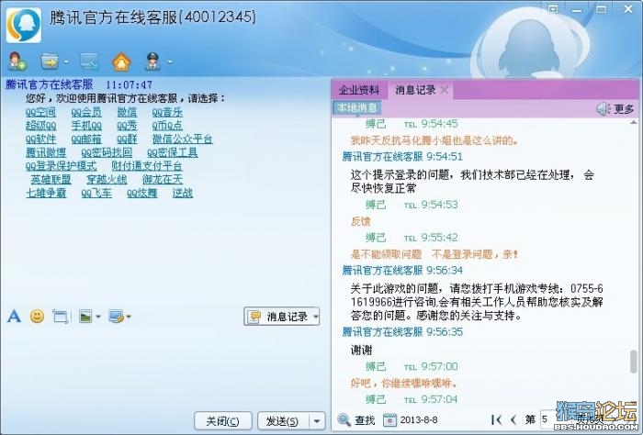Screen dimensions: 643x435
Task: Open the 财付通支付平台 link
Action: point(147,166)
